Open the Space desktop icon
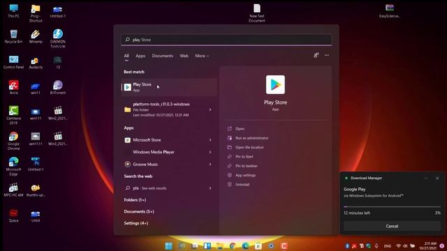The width and height of the screenshot is (447, 251). pyautogui.click(x=14, y=215)
